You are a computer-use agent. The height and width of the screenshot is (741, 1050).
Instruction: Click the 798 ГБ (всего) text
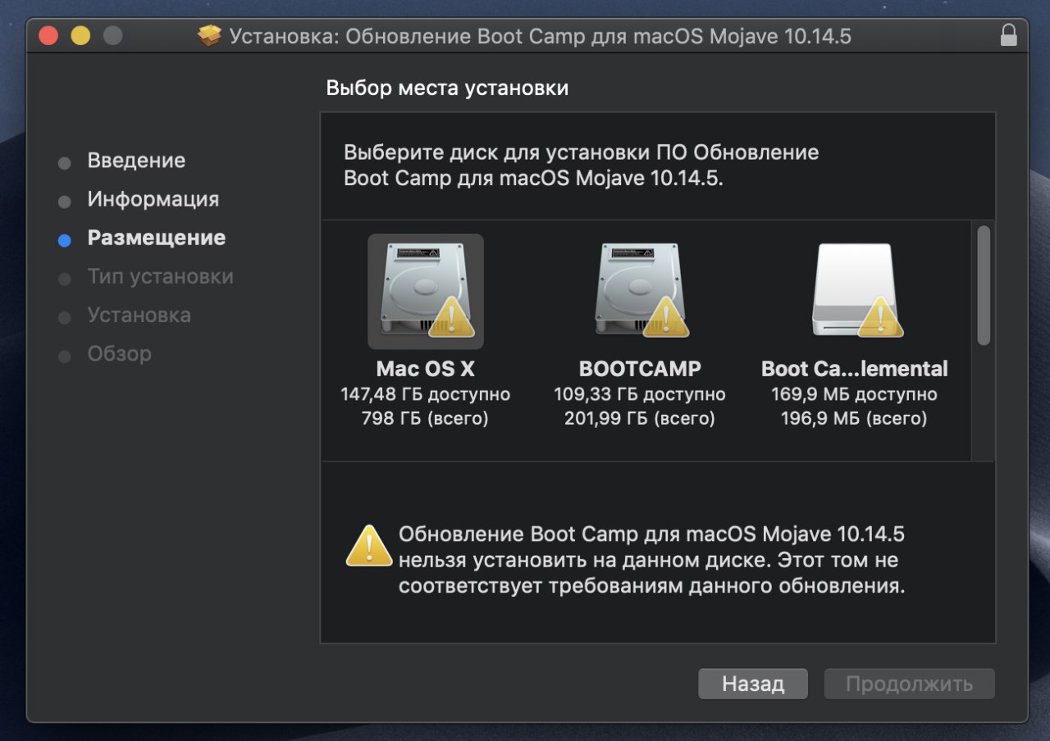click(x=425, y=419)
